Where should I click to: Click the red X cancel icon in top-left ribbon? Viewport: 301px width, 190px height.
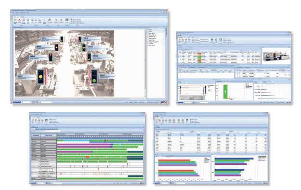[19, 20]
